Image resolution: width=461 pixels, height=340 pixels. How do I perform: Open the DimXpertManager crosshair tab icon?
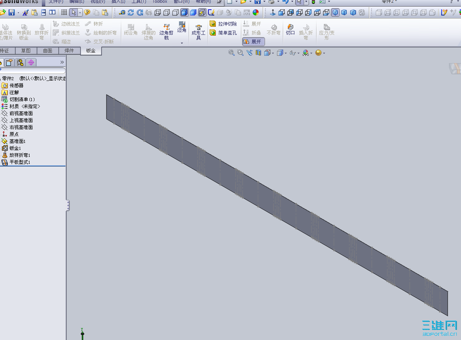pyautogui.click(x=31, y=62)
